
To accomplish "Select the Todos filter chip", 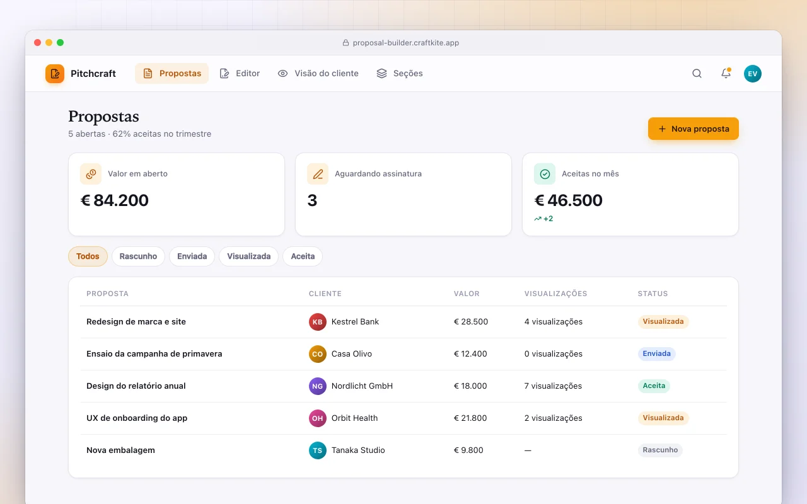I will click(88, 256).
